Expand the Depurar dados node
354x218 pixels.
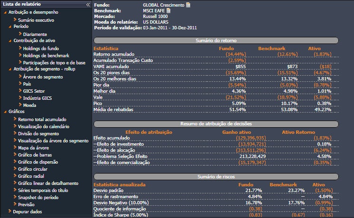[10, 211]
